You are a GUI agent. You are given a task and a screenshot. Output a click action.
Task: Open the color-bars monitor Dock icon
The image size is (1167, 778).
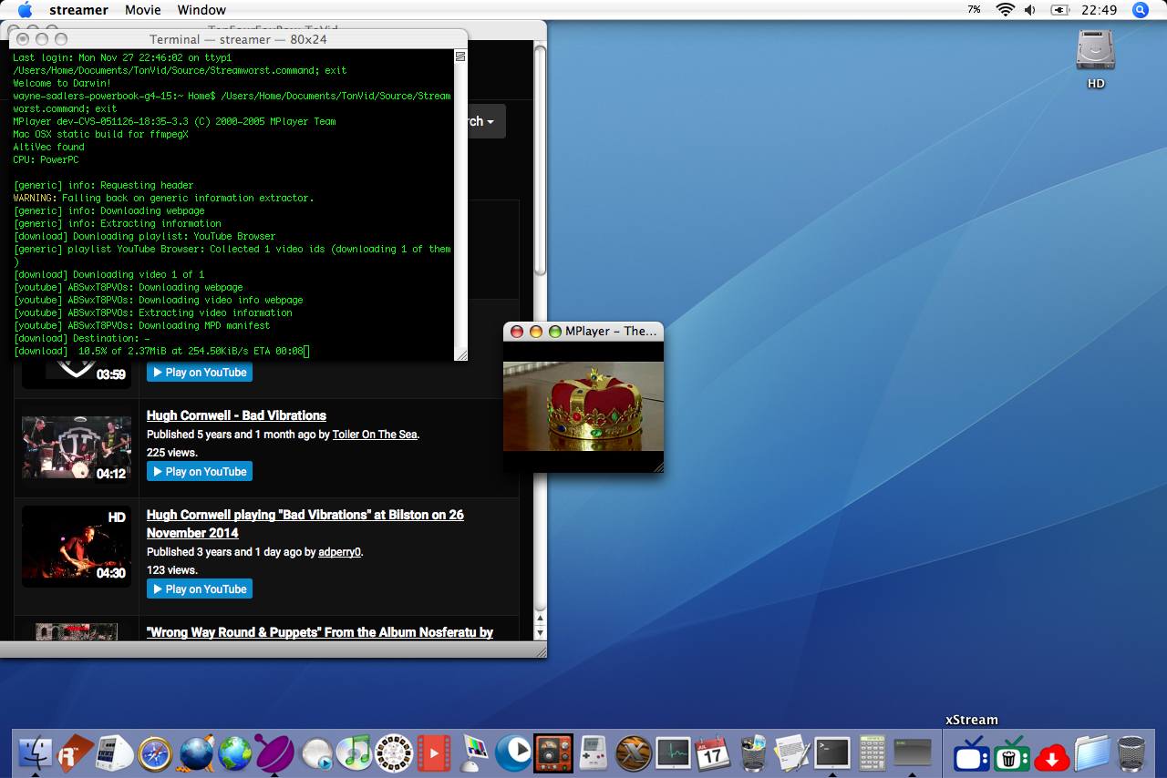[474, 752]
